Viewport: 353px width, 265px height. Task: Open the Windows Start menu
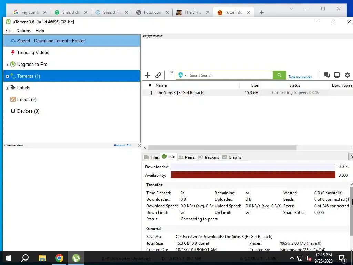tap(8, 258)
